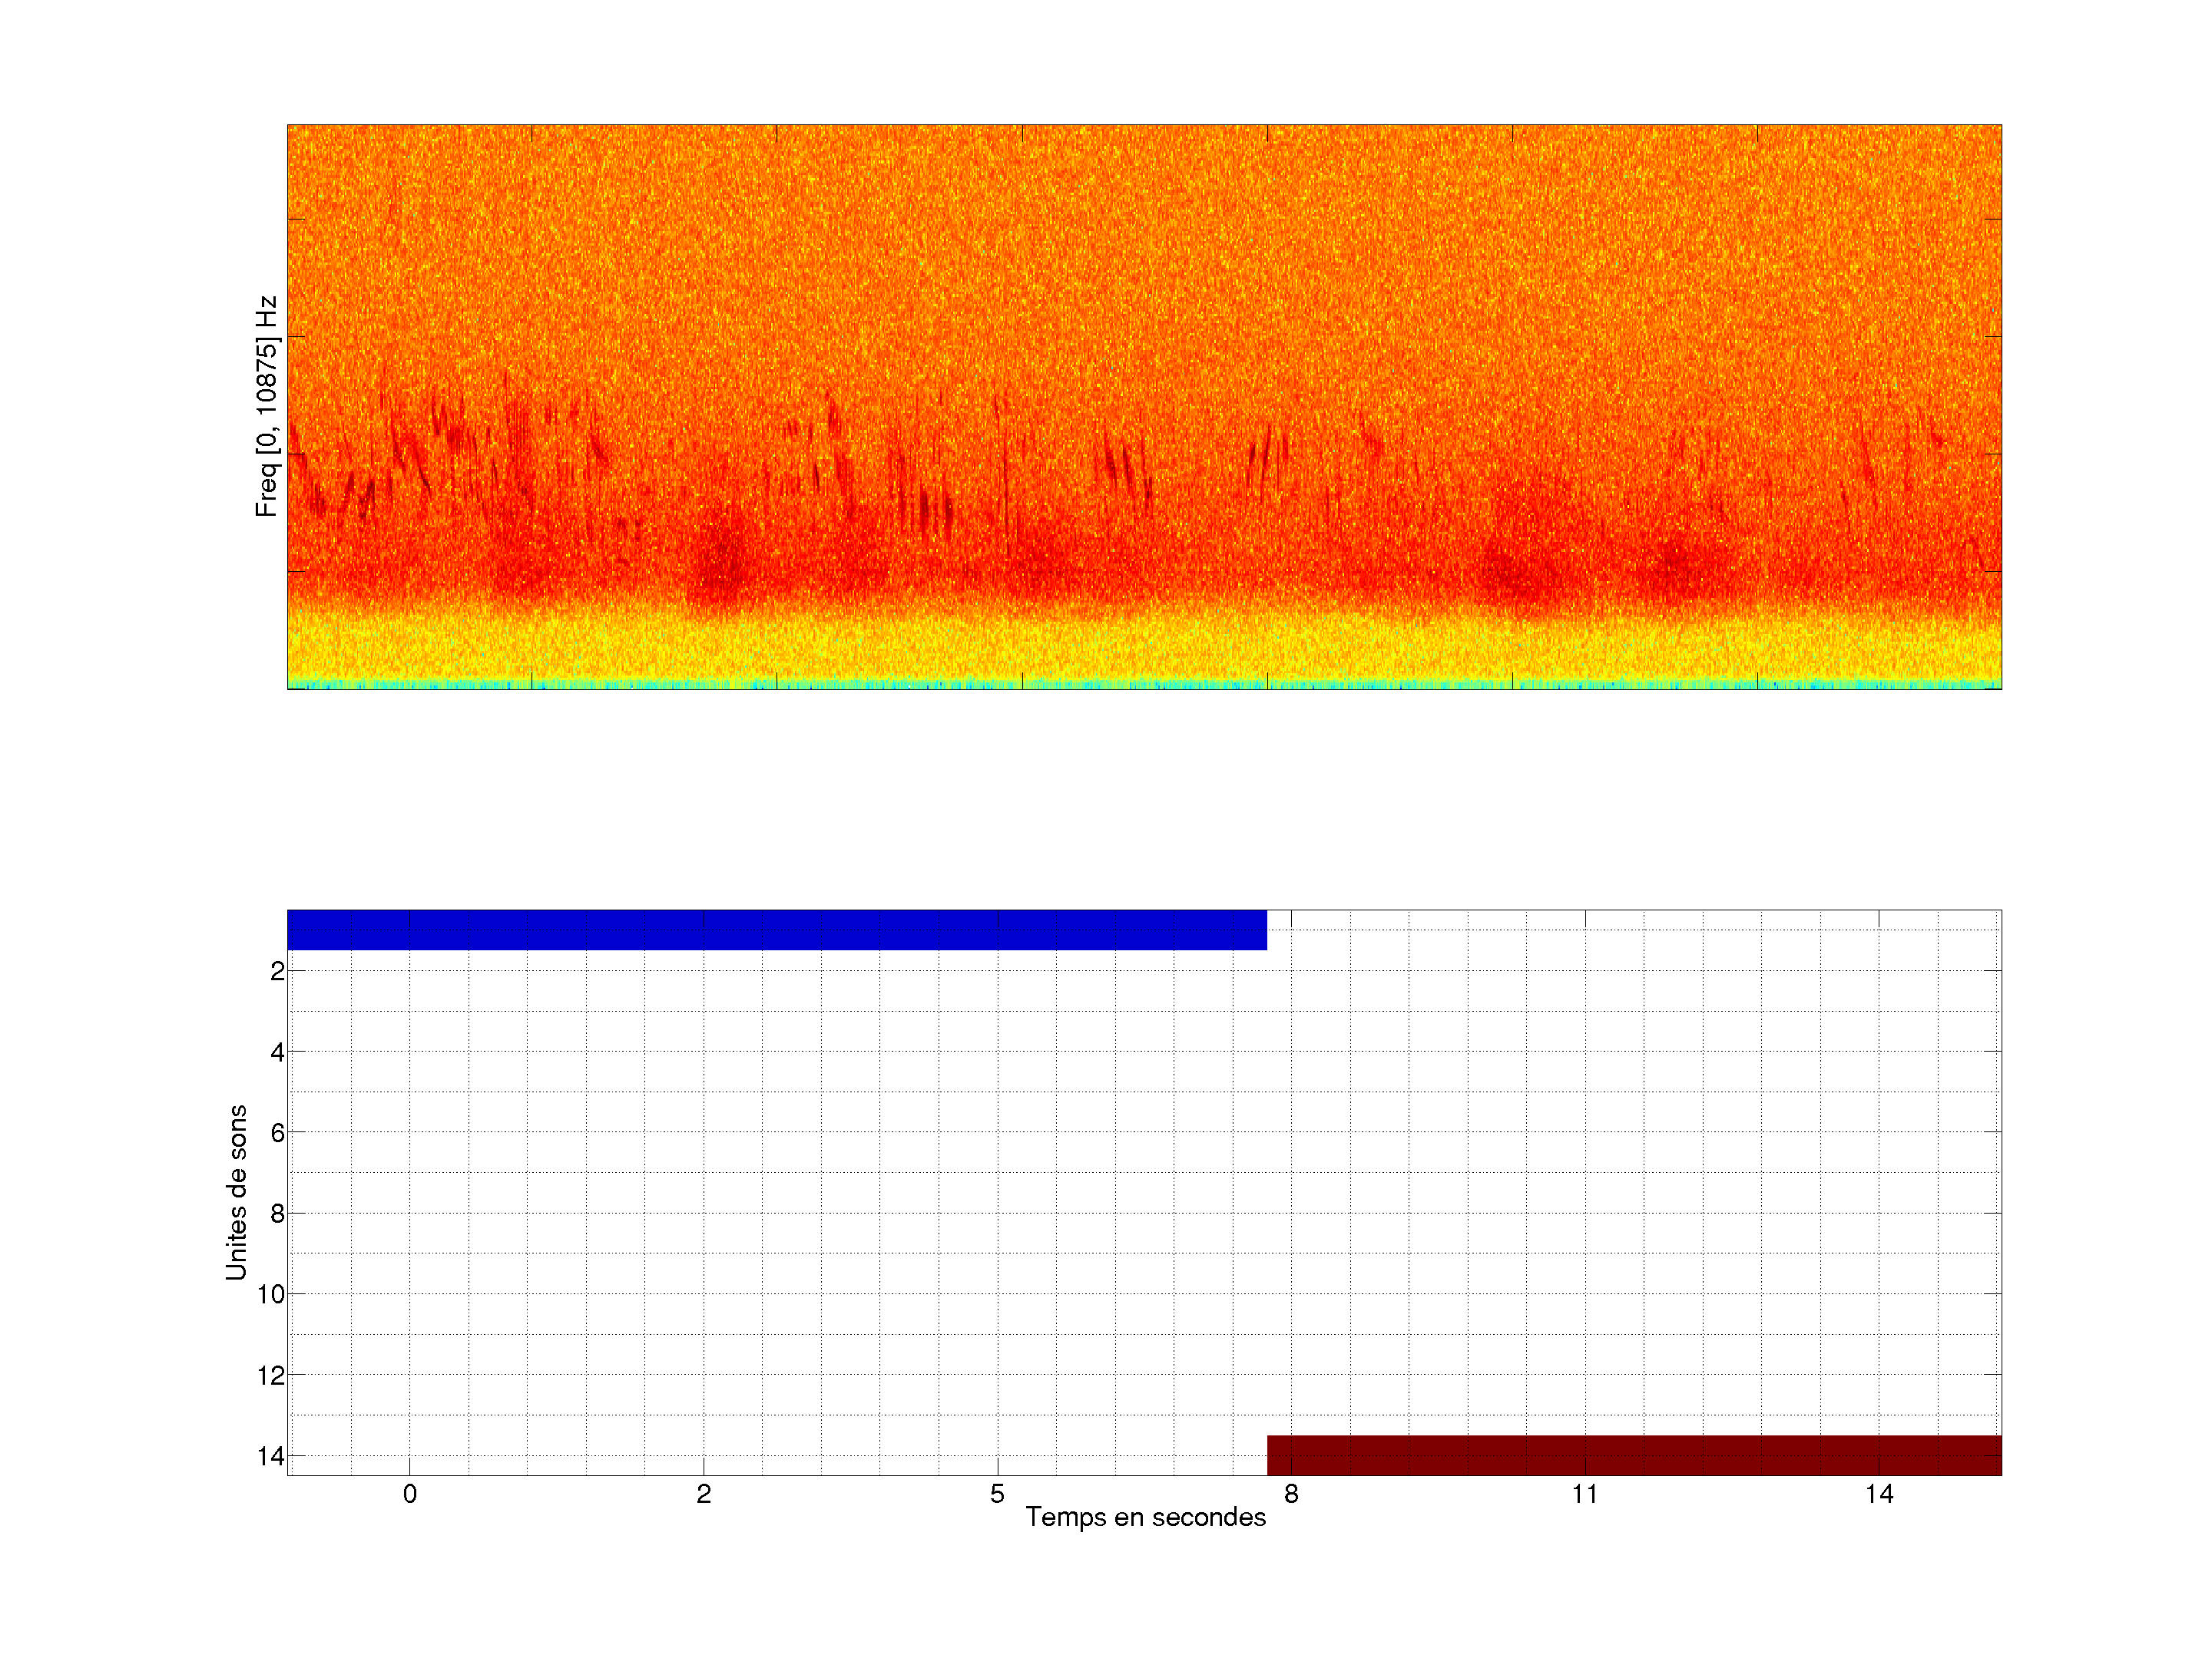Click the cyan strip at the spectrogram bottom
The width and height of the screenshot is (2212, 1658).
pyautogui.click(x=1144, y=685)
